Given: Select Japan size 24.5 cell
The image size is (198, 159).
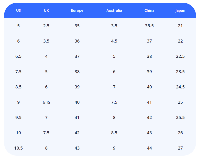Looking at the screenshot, I should (180, 87).
